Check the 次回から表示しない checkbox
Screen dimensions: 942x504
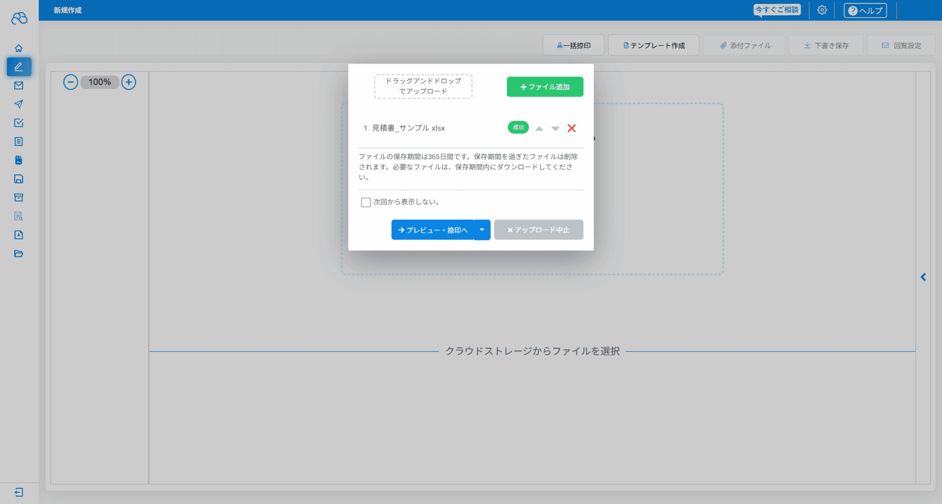coord(366,202)
